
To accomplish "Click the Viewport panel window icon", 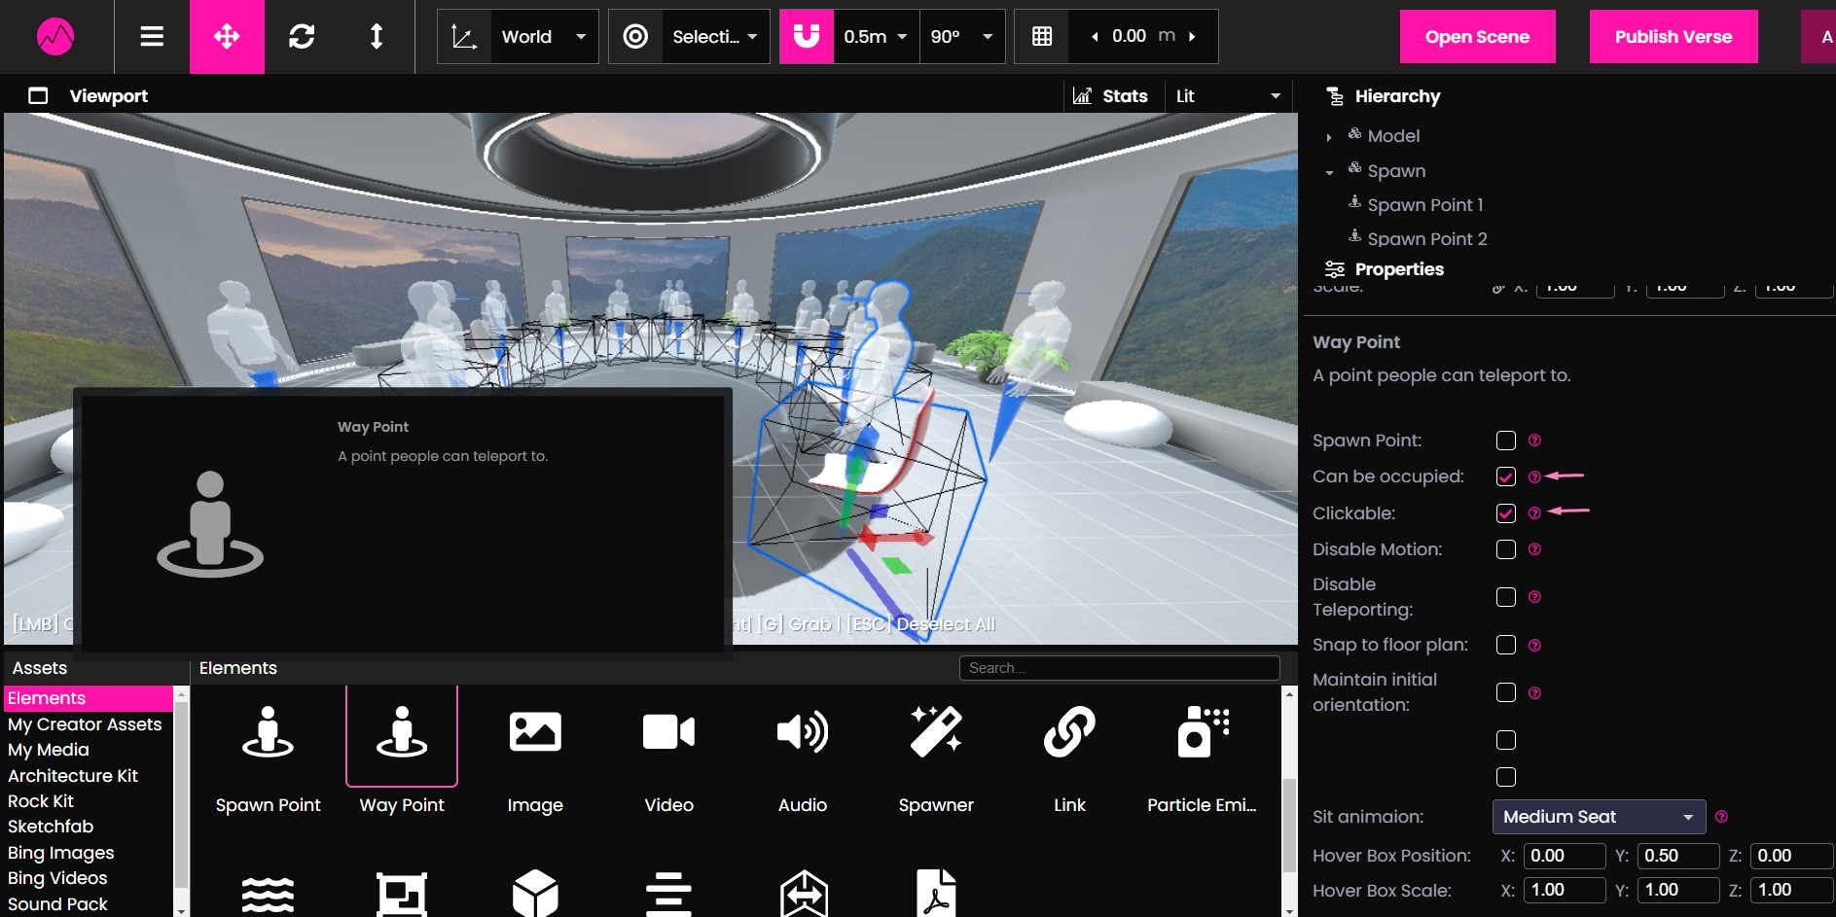I will tap(38, 96).
